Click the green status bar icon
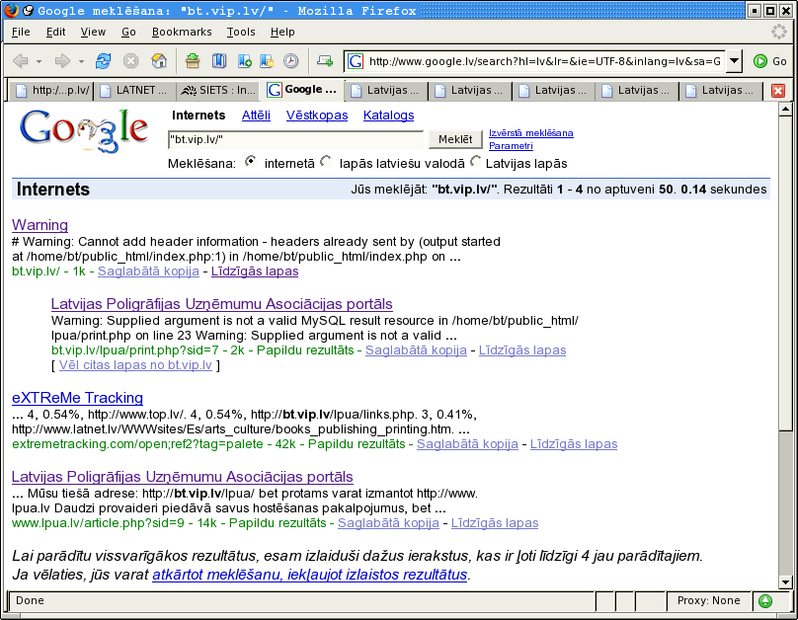The width and height of the screenshot is (798, 620). pos(764,600)
